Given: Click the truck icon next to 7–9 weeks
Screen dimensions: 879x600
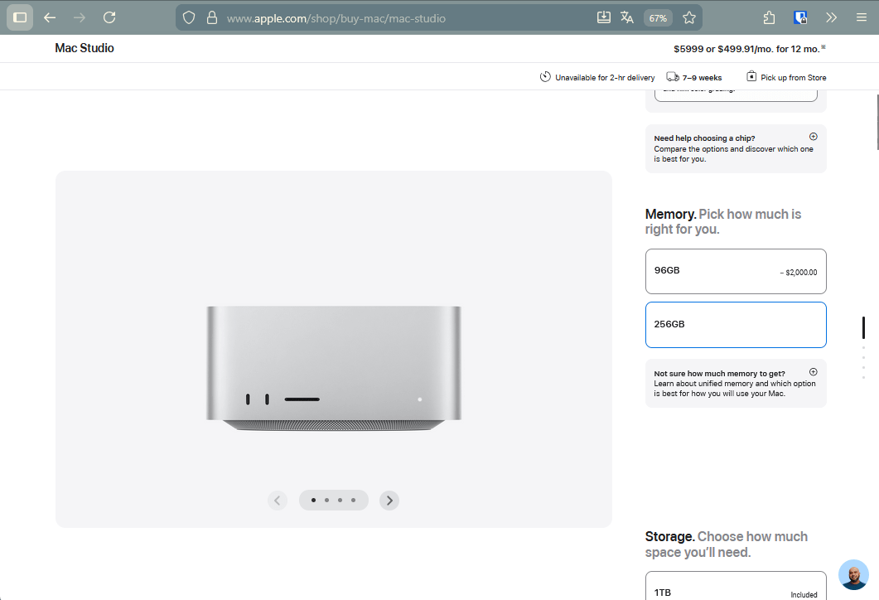Looking at the screenshot, I should (671, 76).
